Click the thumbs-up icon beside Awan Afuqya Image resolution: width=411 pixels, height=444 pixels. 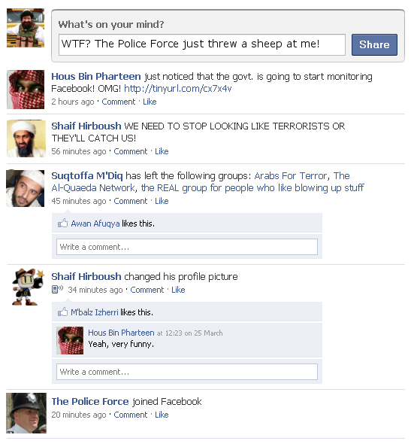pos(62,224)
